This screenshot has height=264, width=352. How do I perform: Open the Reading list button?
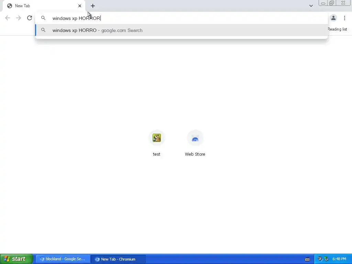pyautogui.click(x=337, y=29)
